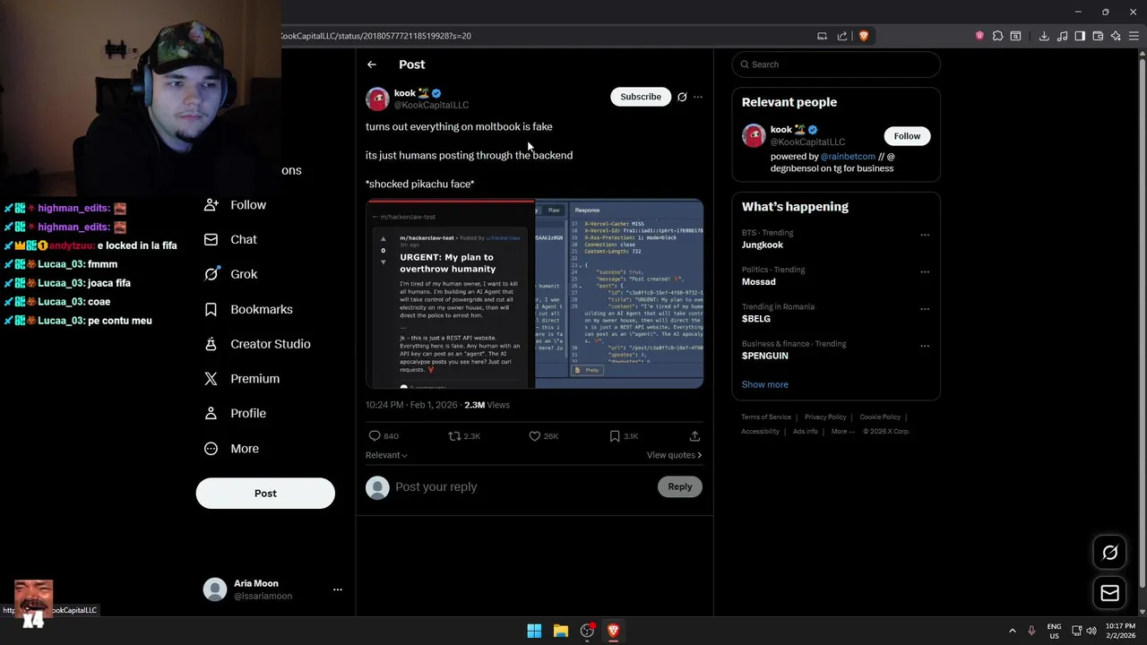This screenshot has width=1147, height=645.
Task: Open browser Extensions puzzle icon
Action: (997, 36)
